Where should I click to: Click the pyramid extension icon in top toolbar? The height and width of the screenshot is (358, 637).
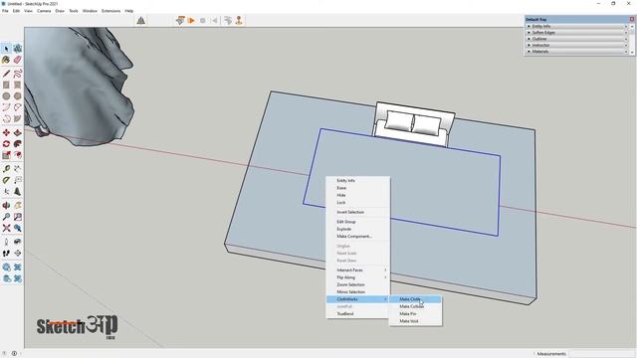pos(140,20)
